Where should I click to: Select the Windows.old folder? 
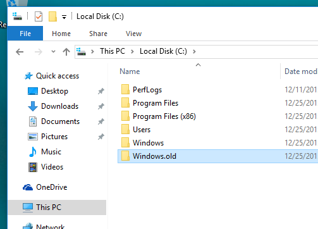tap(217, 156)
